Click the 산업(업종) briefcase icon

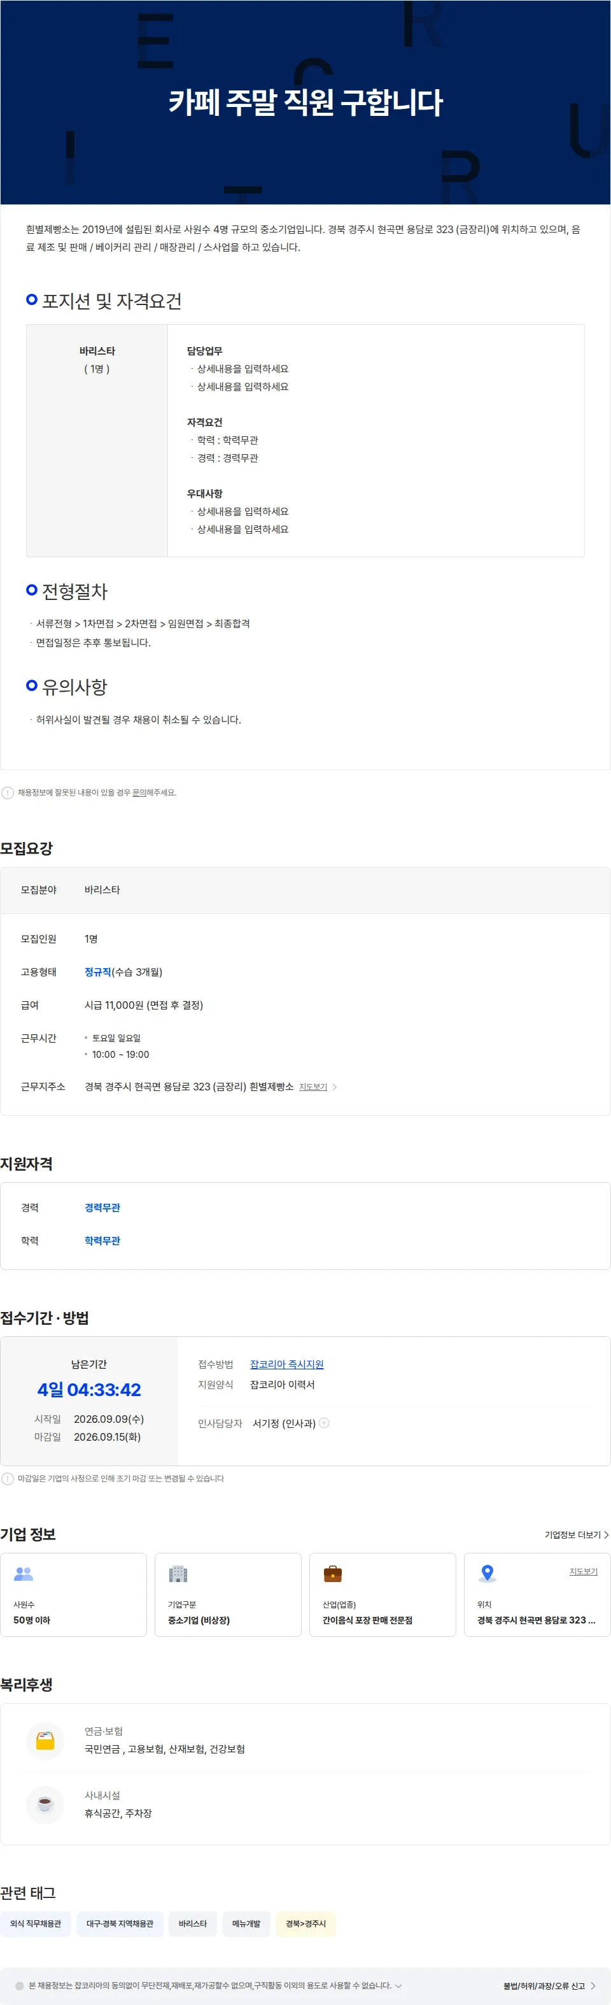click(333, 1573)
